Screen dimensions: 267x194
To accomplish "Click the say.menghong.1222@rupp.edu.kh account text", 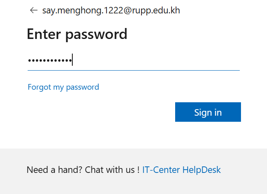I will click(111, 11).
